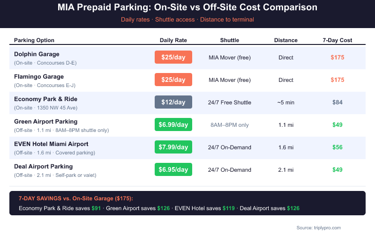The height and width of the screenshot is (234, 375).
Task: Click the $56 seven-day cost value
Action: pos(337,147)
